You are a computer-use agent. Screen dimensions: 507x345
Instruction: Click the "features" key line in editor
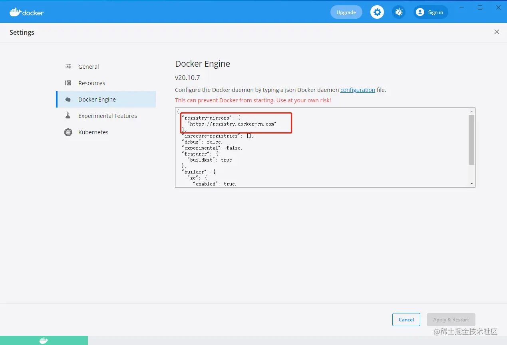pyautogui.click(x=200, y=154)
